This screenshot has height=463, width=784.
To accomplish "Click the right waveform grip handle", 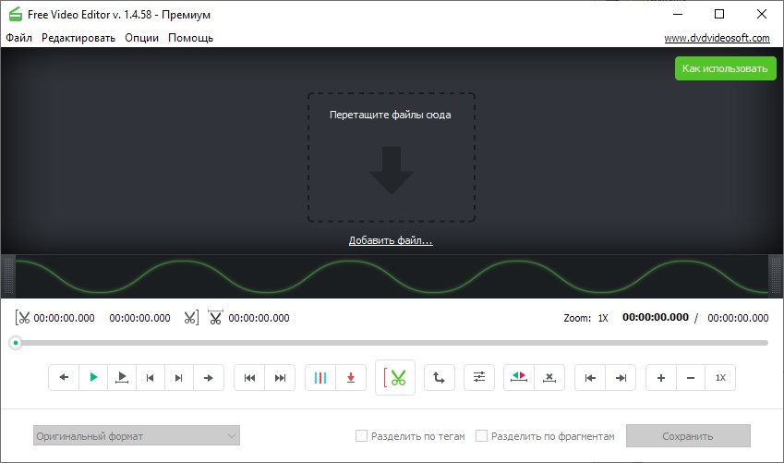I will 775,276.
